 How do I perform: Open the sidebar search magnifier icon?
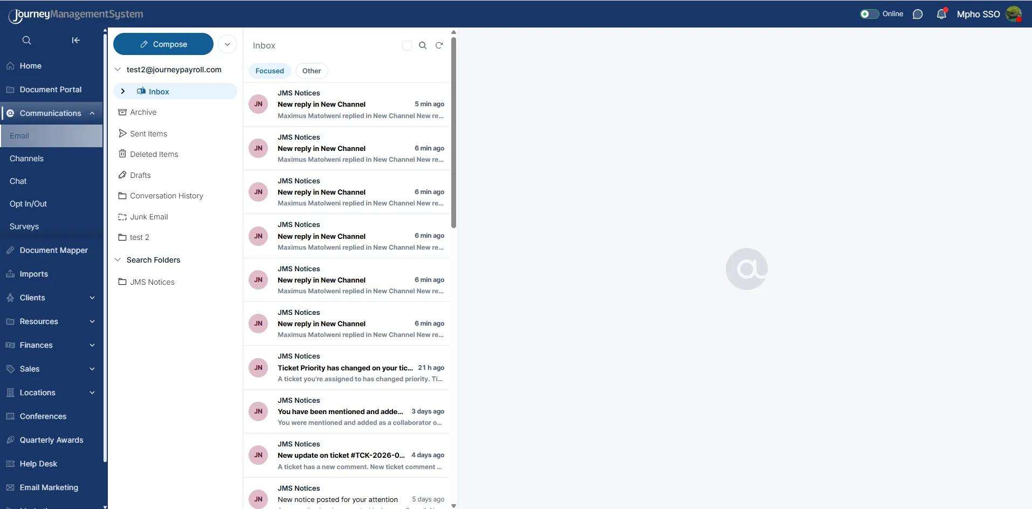(26, 40)
